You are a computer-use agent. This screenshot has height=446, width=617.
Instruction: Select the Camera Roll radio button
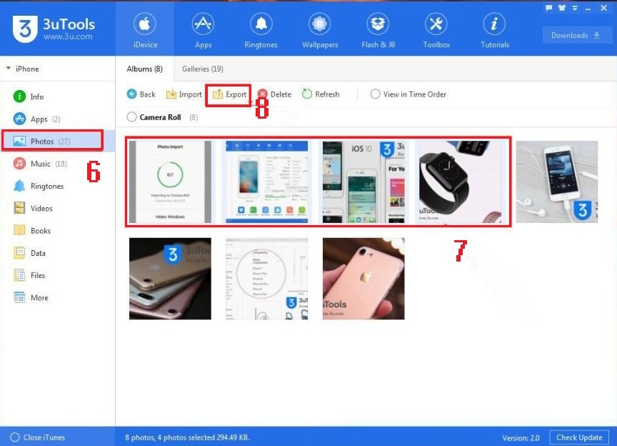[131, 117]
